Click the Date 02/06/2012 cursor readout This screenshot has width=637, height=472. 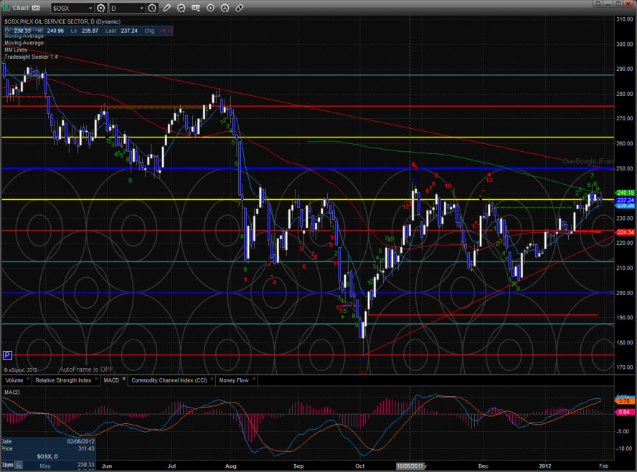tap(48, 441)
